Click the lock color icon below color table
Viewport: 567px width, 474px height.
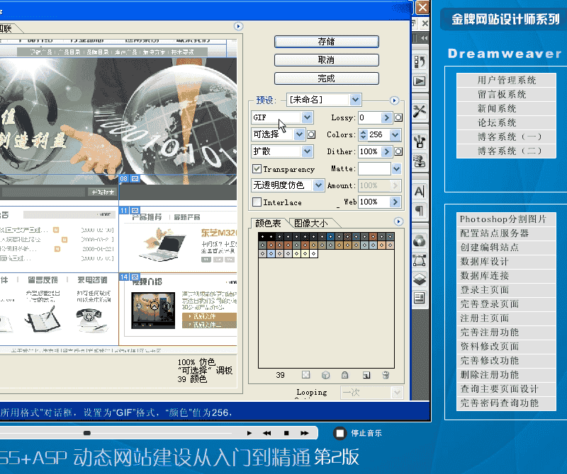345,375
